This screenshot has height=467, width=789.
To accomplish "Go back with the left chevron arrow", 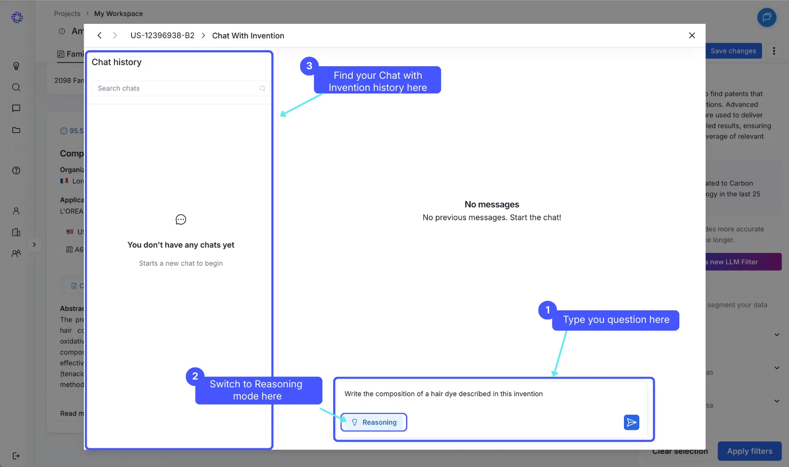I will (x=99, y=35).
